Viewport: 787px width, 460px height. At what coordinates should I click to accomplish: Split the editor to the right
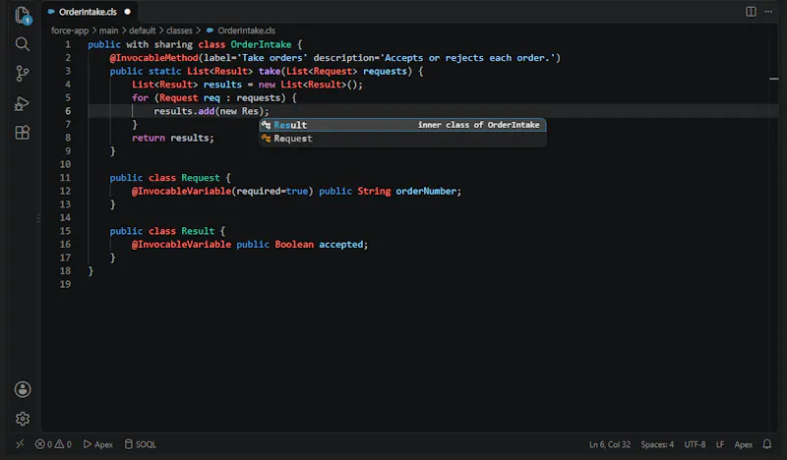751,12
